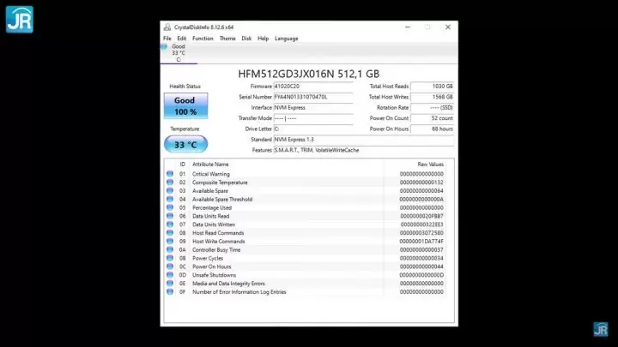Open the File menu
Image resolution: width=618 pixels, height=347 pixels.
point(167,39)
